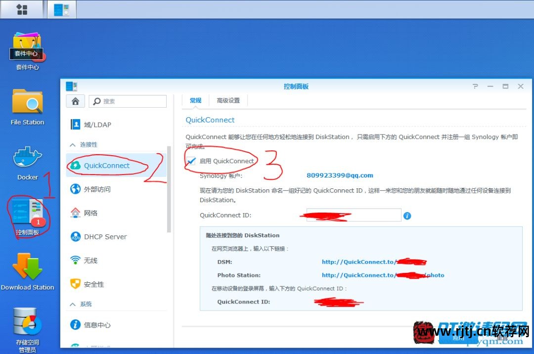This screenshot has width=534, height=354.
Task: Toggle 启用 QuickConnect checkbox
Action: click(191, 161)
